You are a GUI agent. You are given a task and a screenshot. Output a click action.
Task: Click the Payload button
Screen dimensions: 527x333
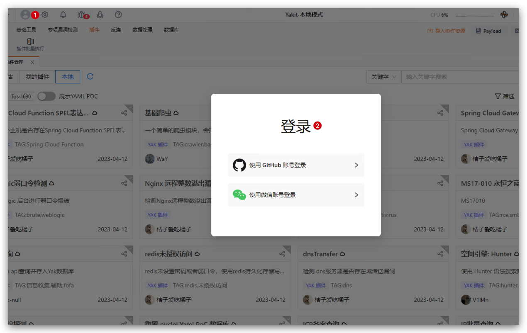click(489, 31)
